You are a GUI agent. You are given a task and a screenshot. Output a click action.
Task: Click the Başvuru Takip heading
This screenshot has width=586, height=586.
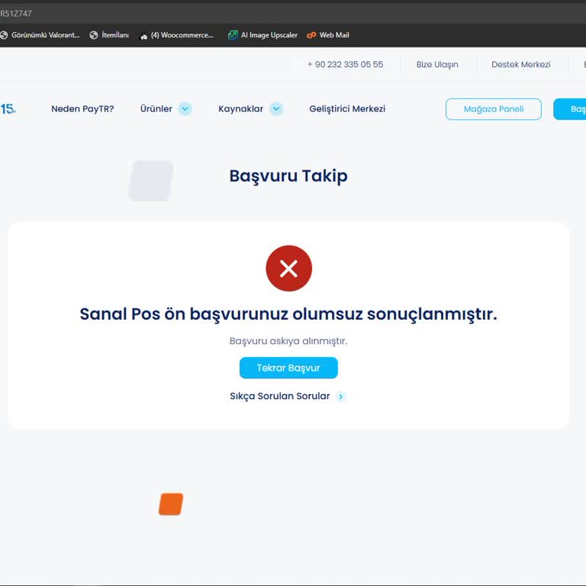pyautogui.click(x=288, y=176)
